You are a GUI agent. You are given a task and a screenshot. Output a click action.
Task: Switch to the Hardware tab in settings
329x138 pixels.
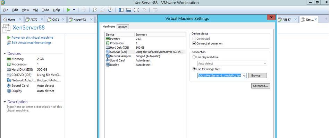click(109, 27)
